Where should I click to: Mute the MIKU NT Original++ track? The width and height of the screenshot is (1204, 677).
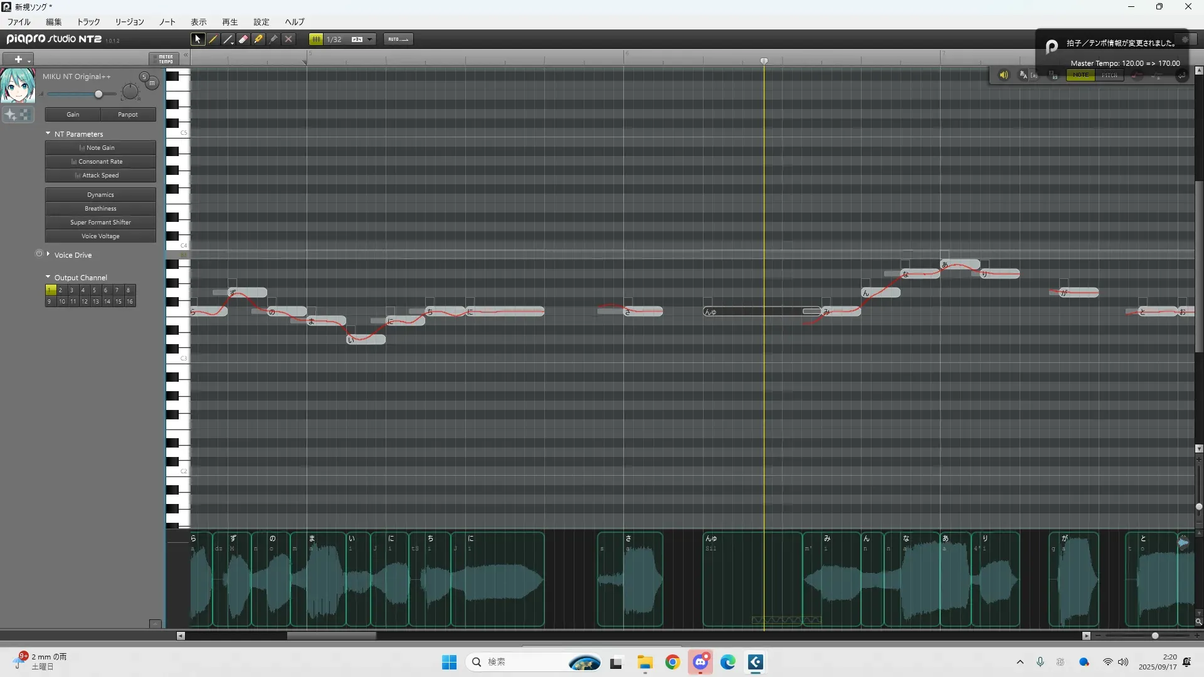click(x=152, y=83)
